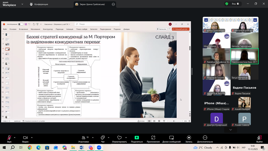
Task: Open the Вставлення ribbon tab
Action: click(23, 29)
